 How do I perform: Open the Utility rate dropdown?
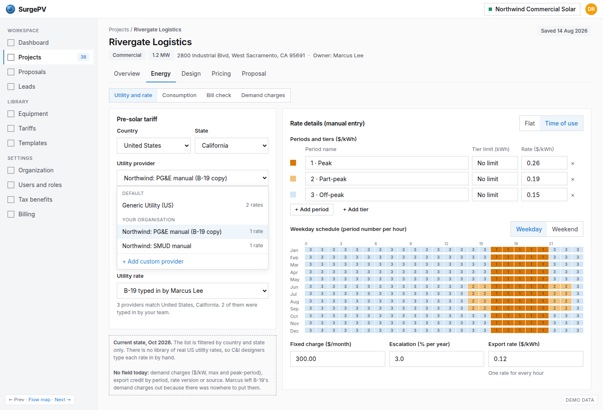click(193, 291)
